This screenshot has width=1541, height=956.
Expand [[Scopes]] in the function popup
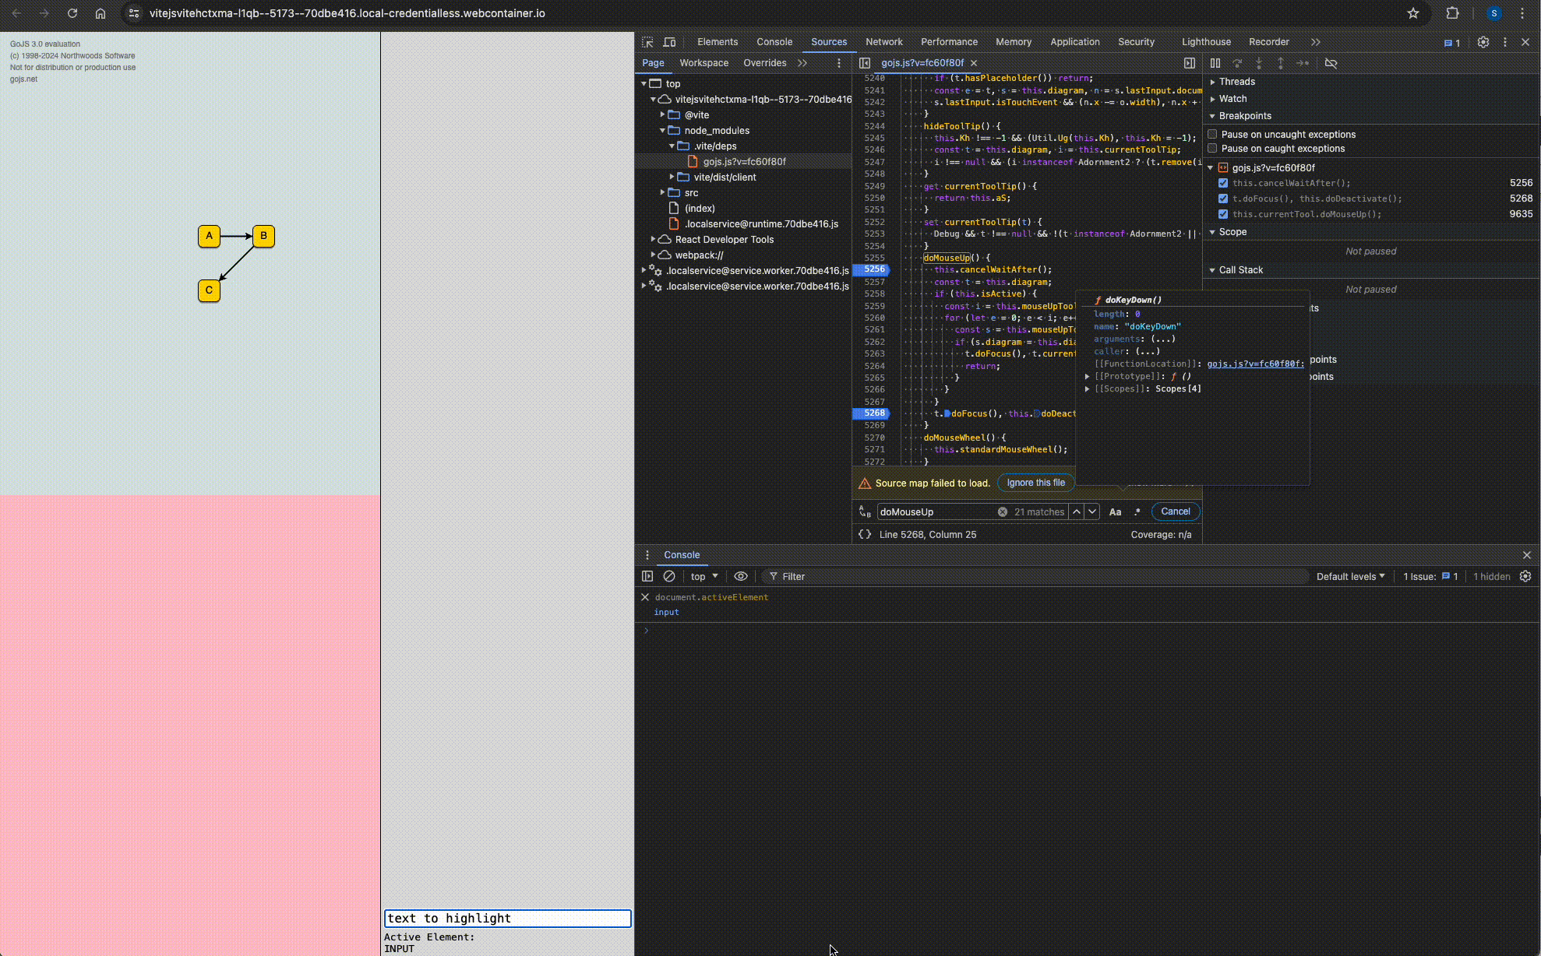point(1088,388)
